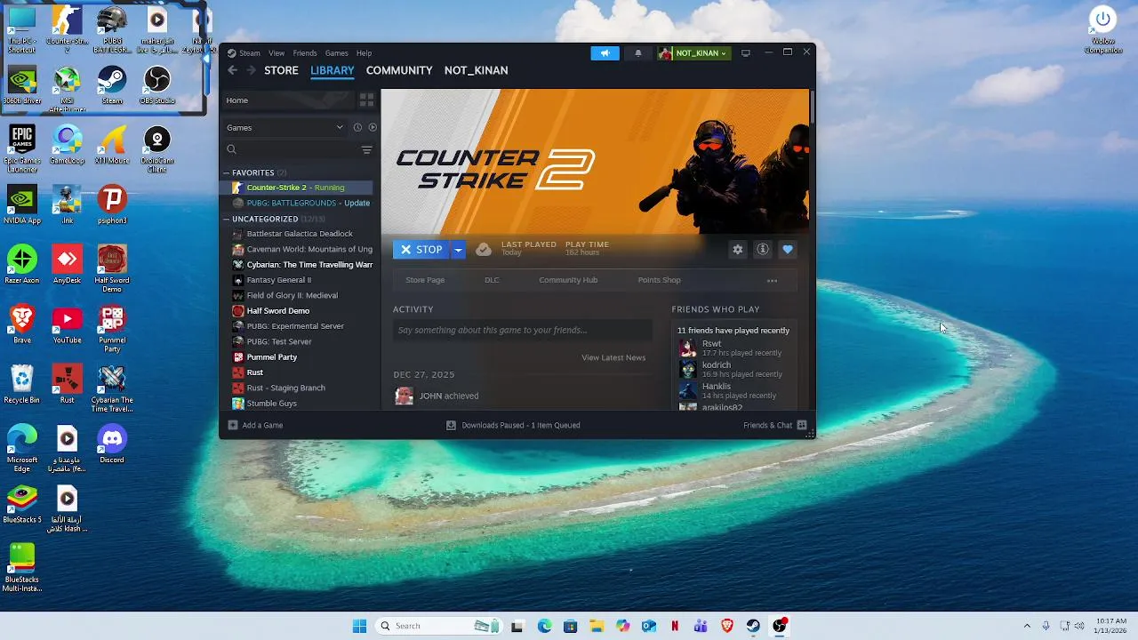
Task: Toggle ready-to-play filter icon
Action: coord(373,127)
